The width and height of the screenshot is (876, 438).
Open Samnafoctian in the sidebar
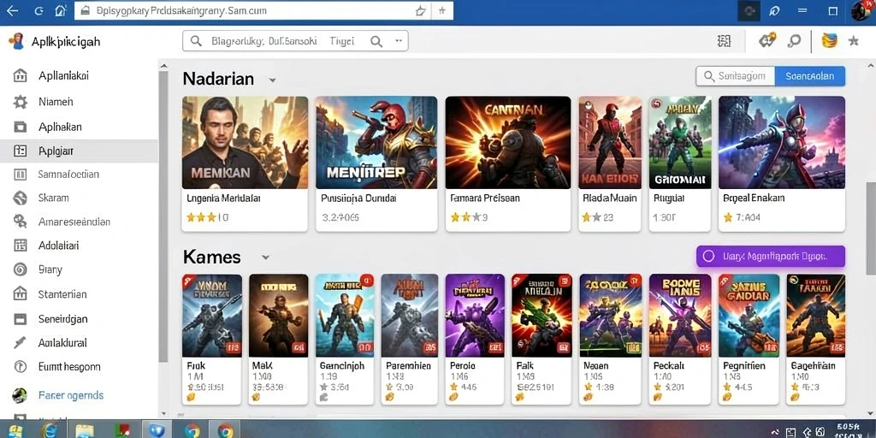point(79,175)
